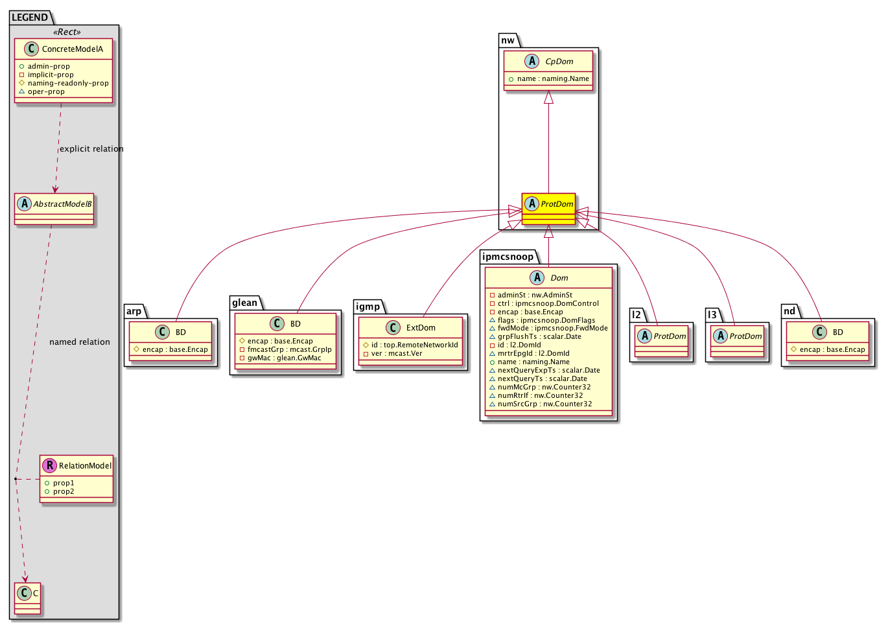Image resolution: width=888 pixels, height=626 pixels.
Task: Select the glean package tab label
Action: pyautogui.click(x=244, y=303)
